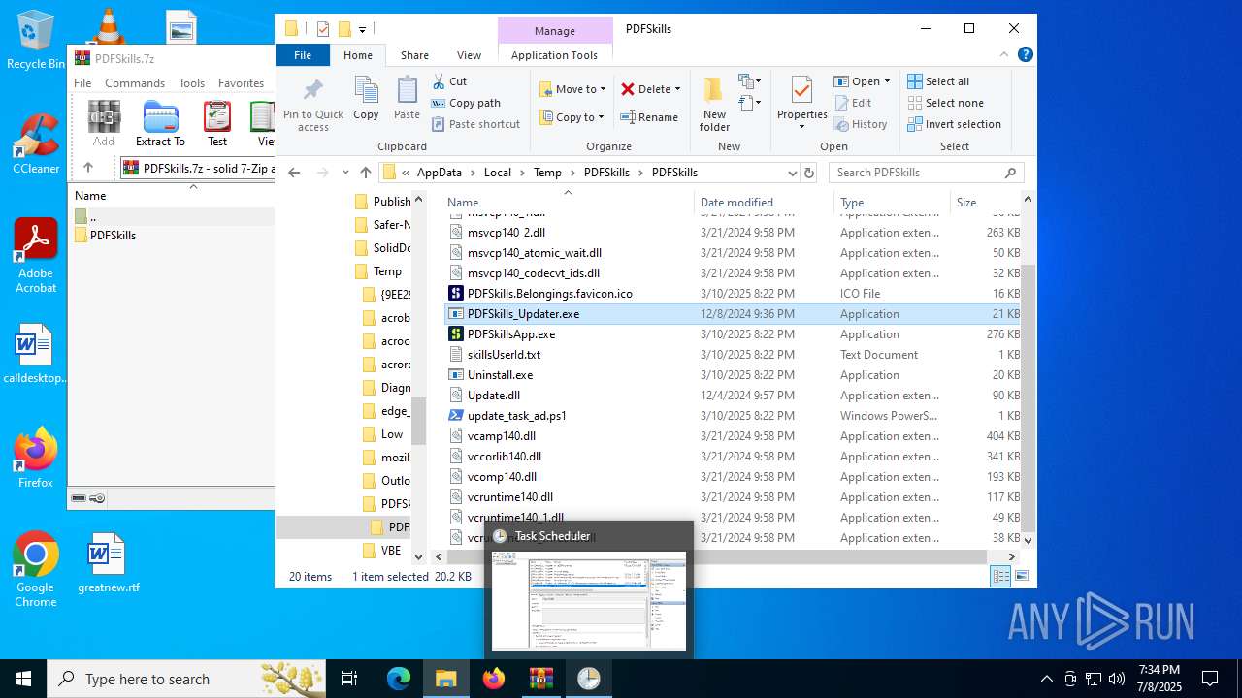1242x698 pixels.
Task: Switch to details view layout
Action: 1000,576
